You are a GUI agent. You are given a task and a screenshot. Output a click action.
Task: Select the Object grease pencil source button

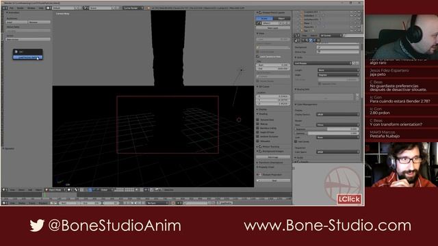[x=281, y=18]
